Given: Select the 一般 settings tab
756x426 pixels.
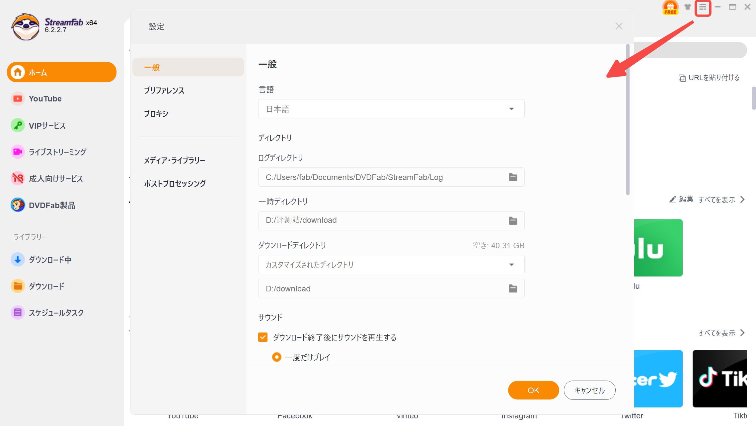Looking at the screenshot, I should [188, 67].
